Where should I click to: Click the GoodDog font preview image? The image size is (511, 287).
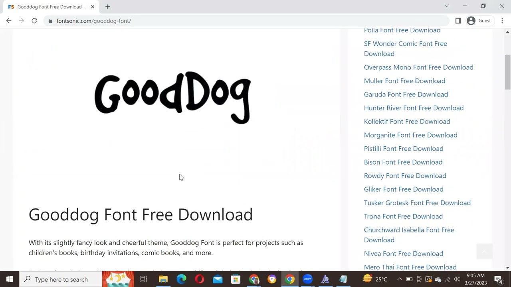pyautogui.click(x=172, y=98)
